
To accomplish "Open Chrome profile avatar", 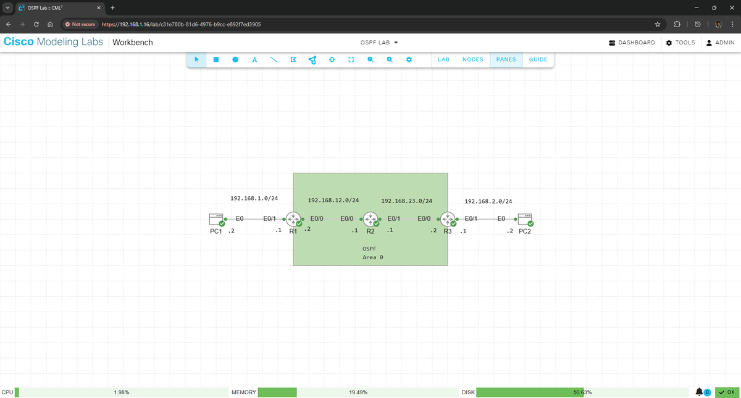I will click(718, 24).
